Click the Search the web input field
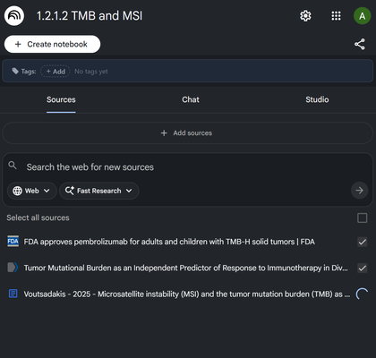Viewport: 376px width, 358px height. pyautogui.click(x=188, y=167)
